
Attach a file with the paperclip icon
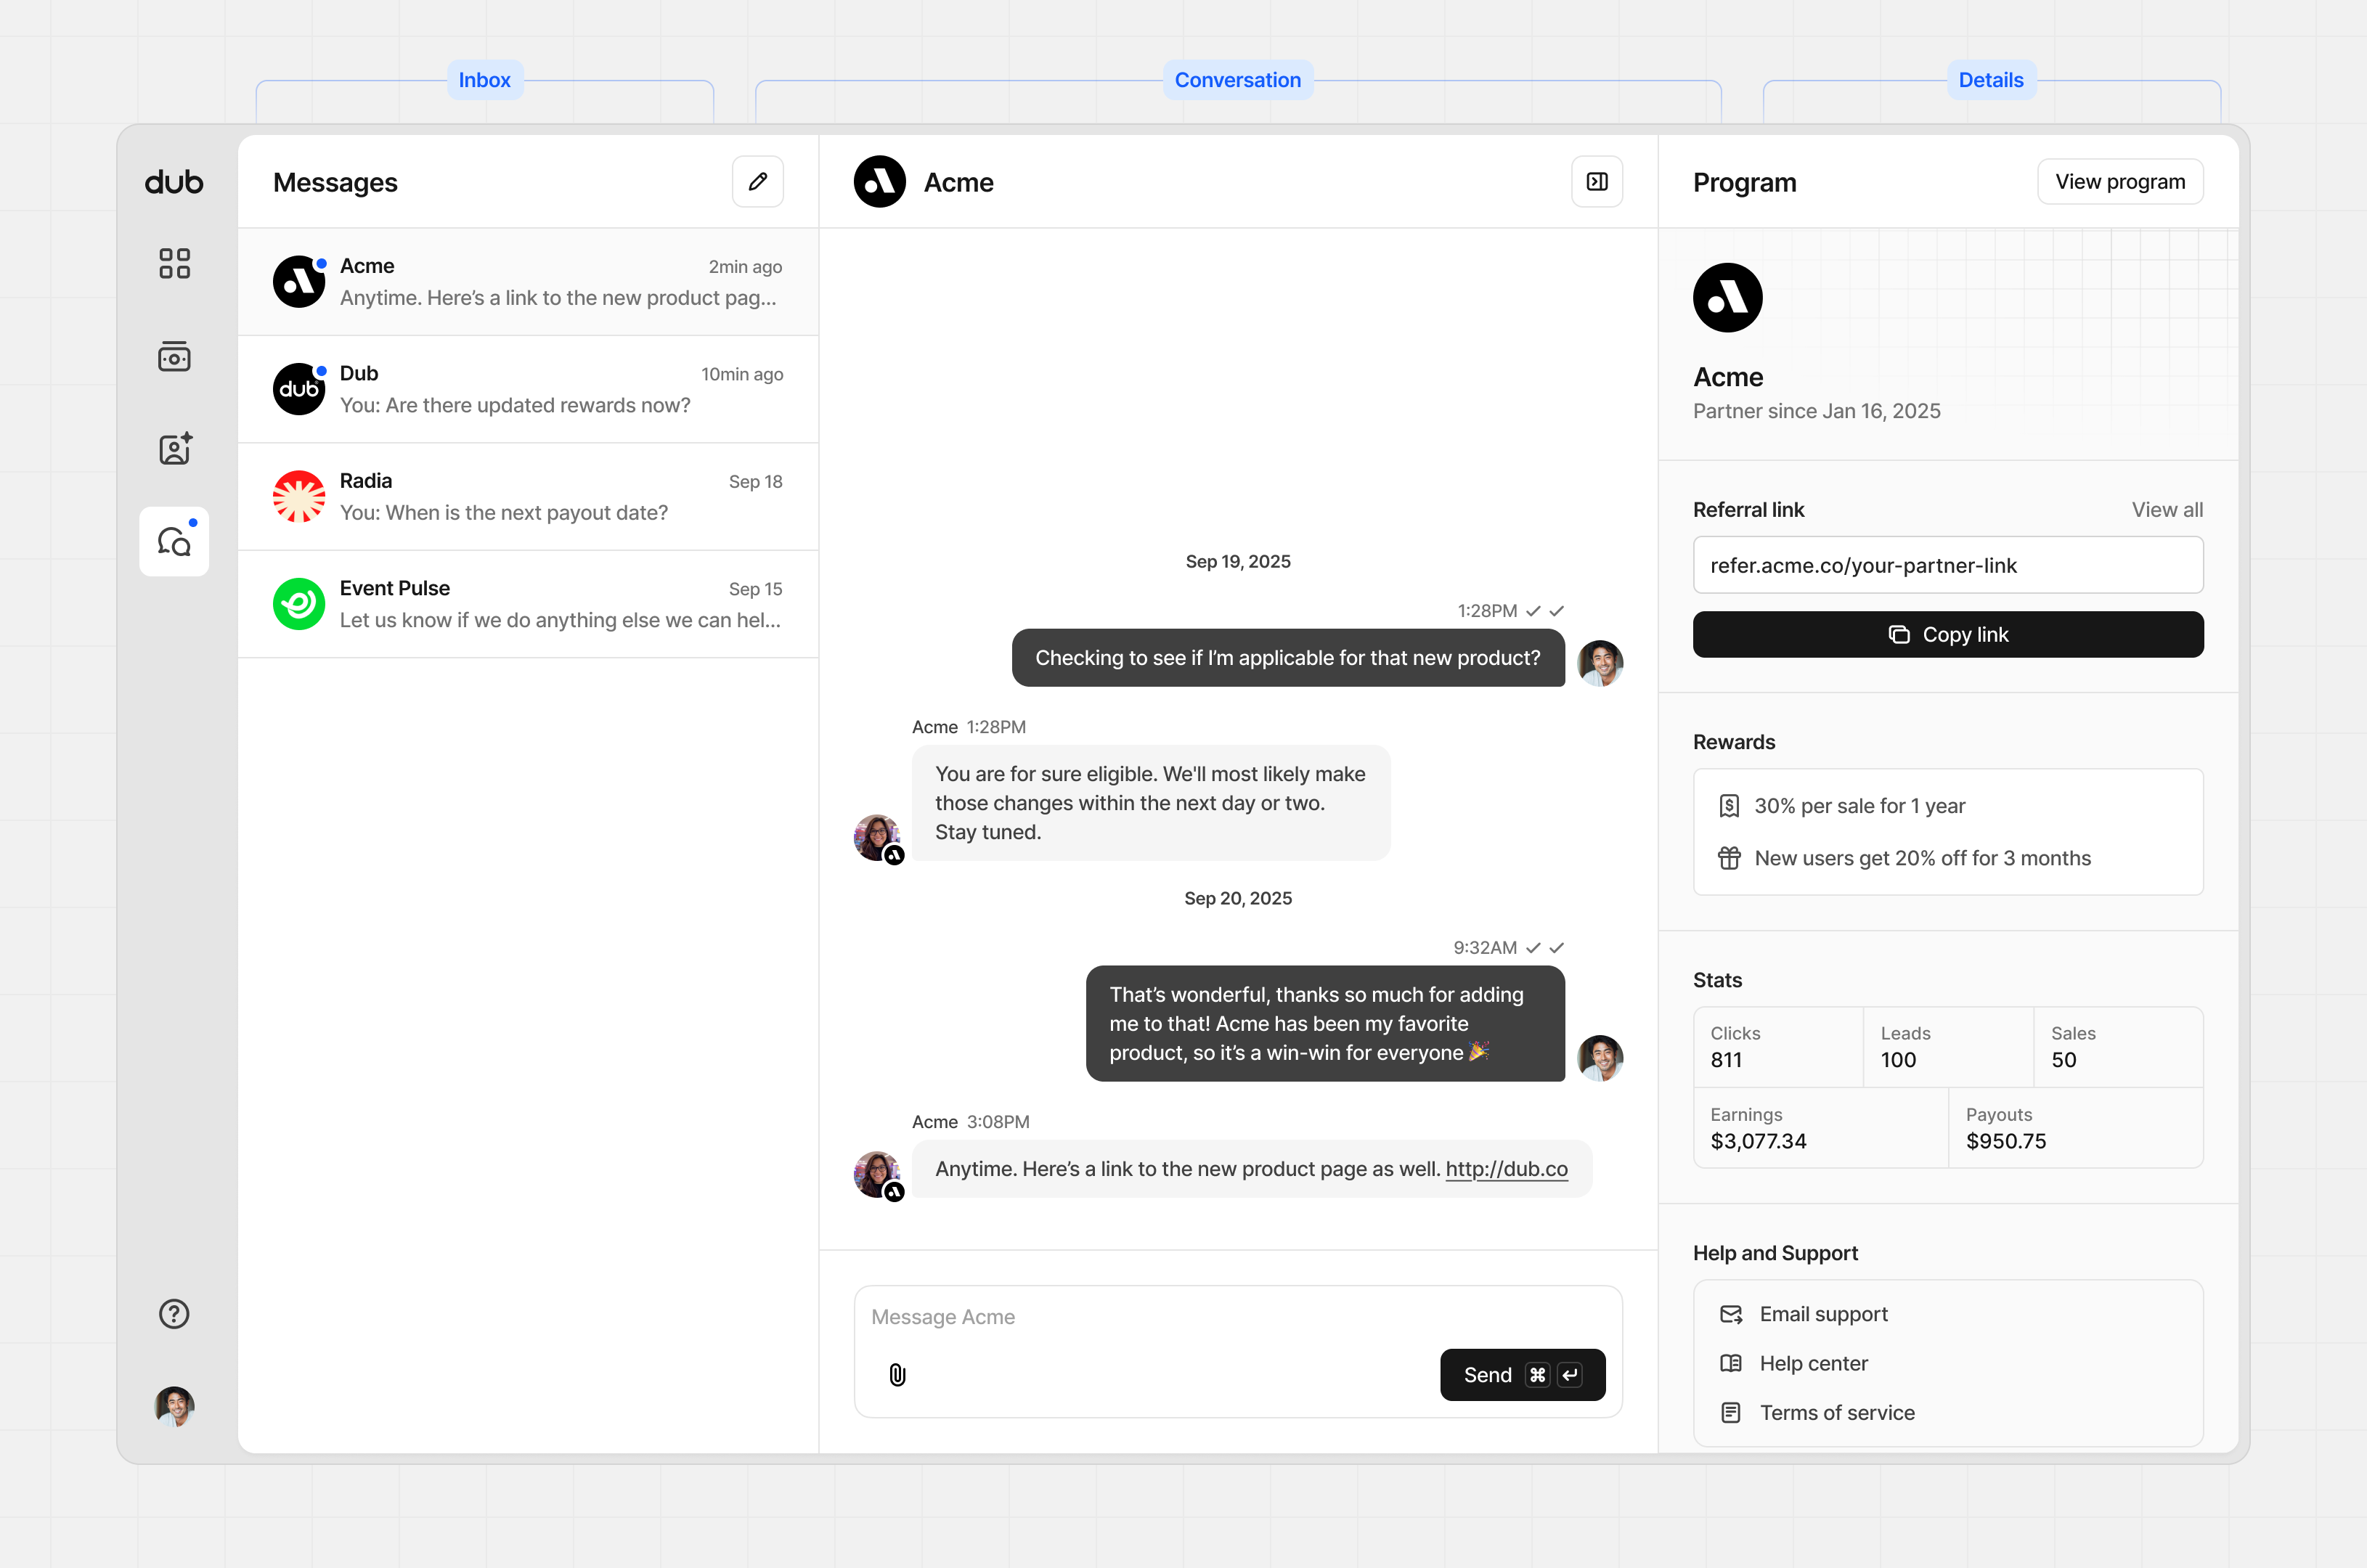[897, 1375]
